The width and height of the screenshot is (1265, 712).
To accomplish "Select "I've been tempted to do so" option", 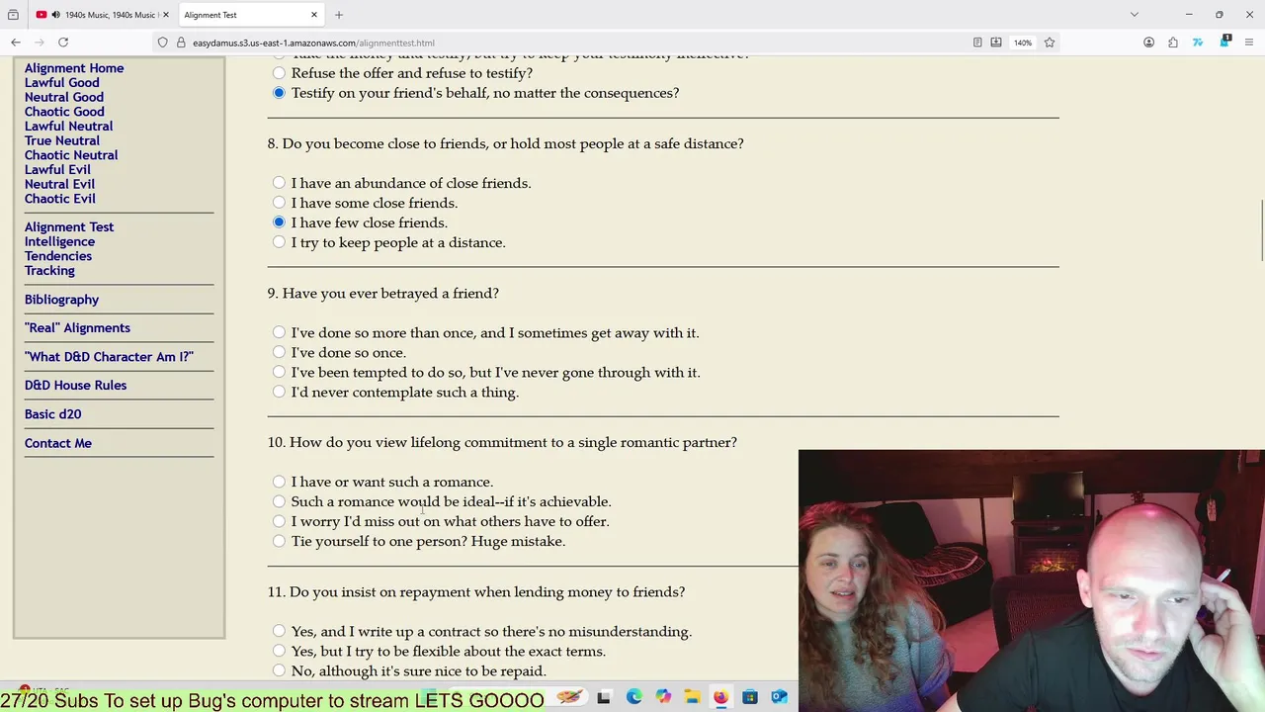I will tap(279, 372).
